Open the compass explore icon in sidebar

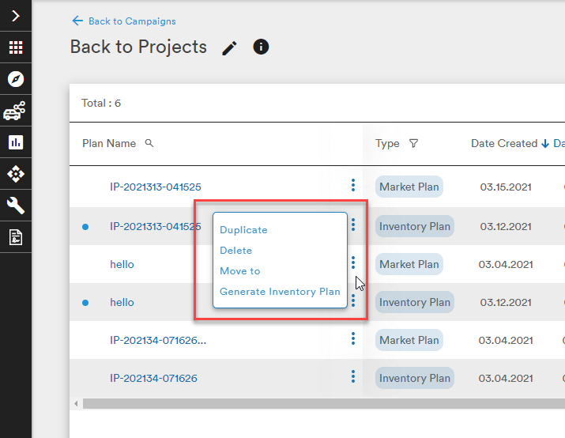pyautogui.click(x=16, y=79)
